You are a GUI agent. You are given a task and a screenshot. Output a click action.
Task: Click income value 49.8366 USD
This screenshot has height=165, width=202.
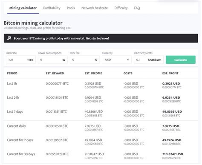point(94,111)
